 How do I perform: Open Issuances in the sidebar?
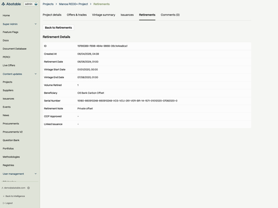8,99
